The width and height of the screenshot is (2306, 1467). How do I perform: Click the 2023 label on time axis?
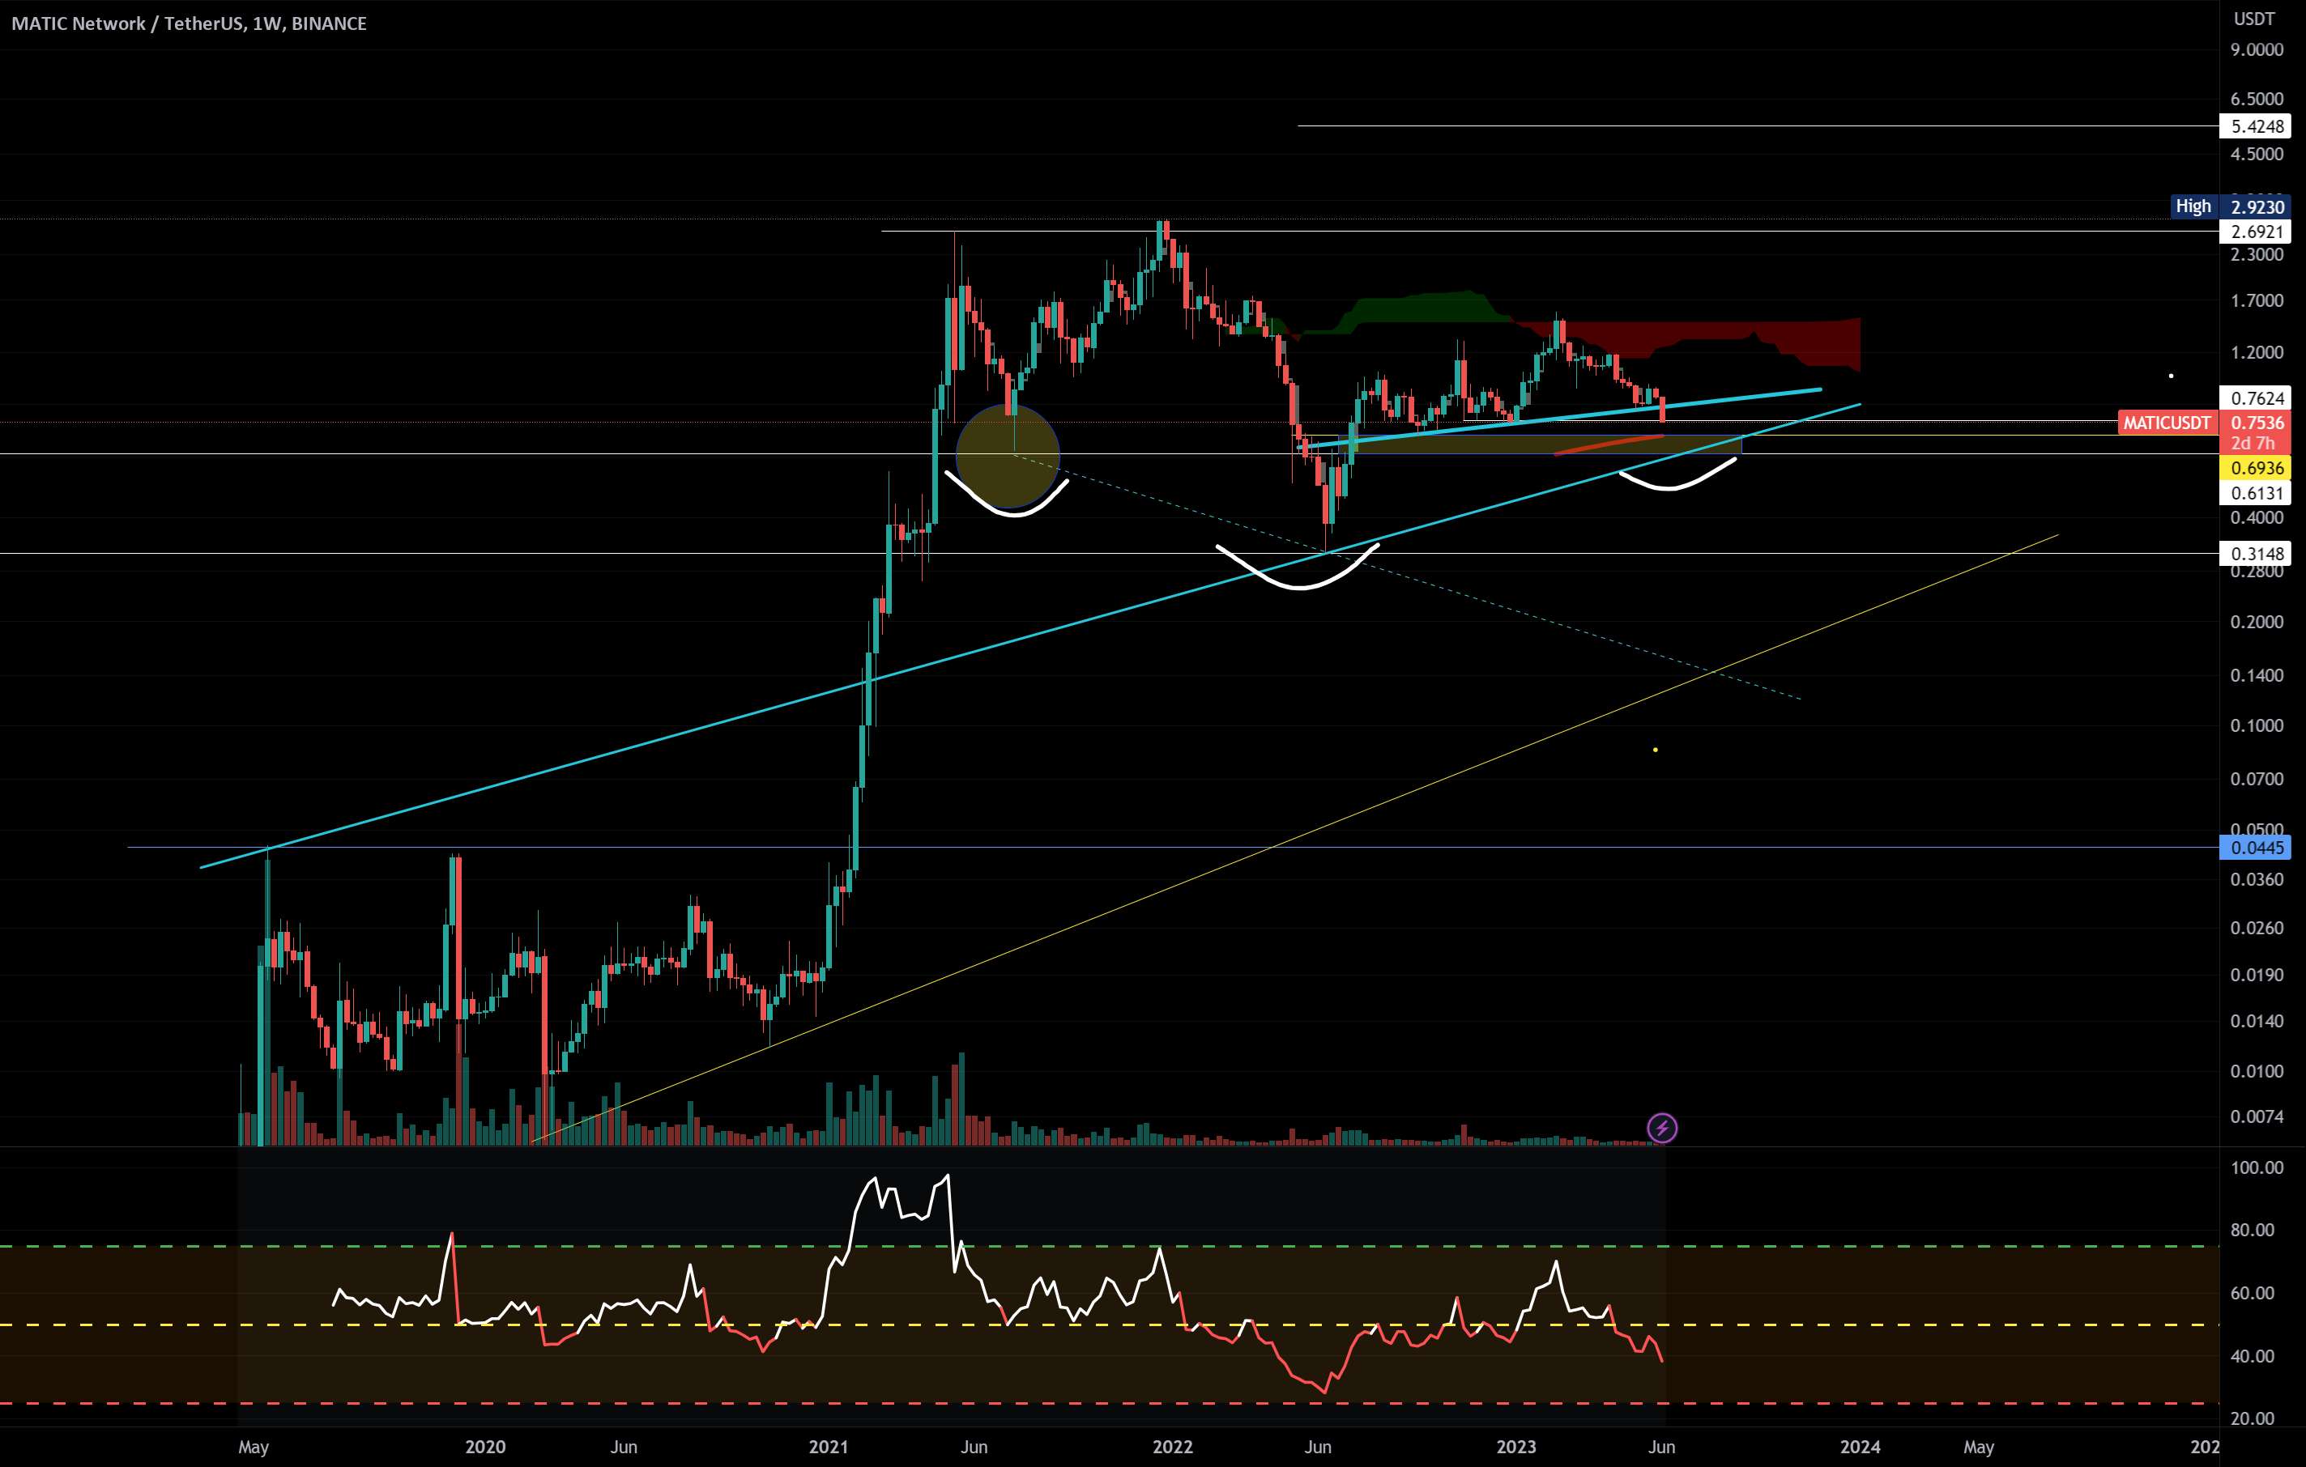1516,1447
